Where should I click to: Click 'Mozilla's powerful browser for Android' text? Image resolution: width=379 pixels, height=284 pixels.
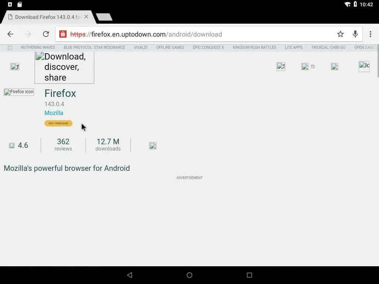tap(67, 168)
